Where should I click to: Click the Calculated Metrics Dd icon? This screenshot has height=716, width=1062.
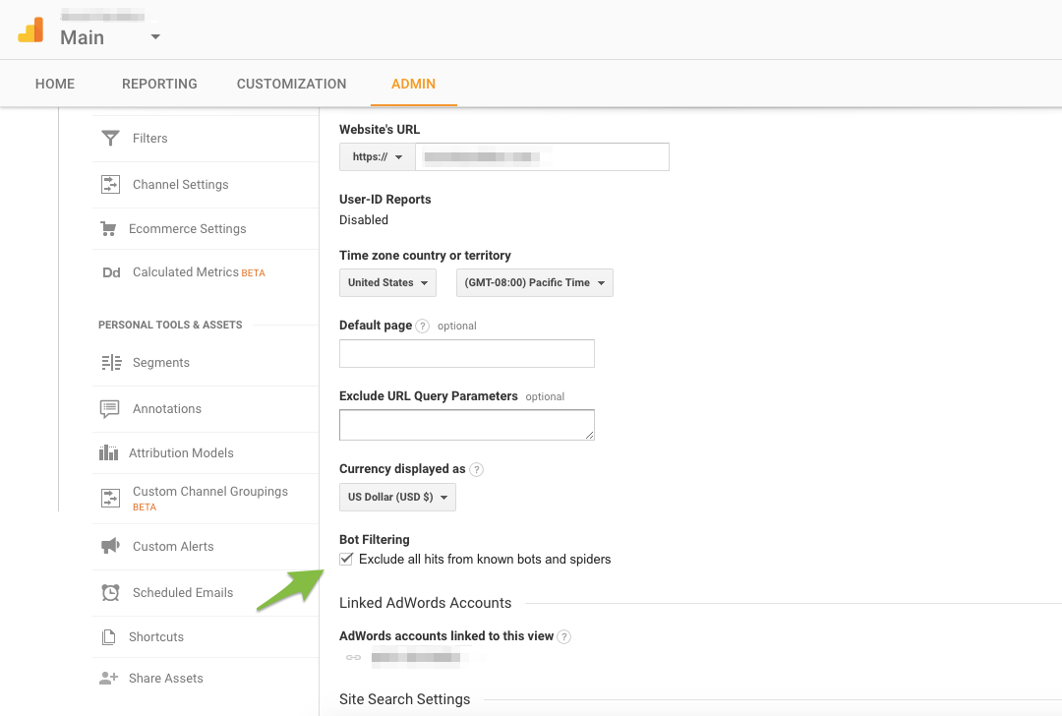pyautogui.click(x=111, y=272)
